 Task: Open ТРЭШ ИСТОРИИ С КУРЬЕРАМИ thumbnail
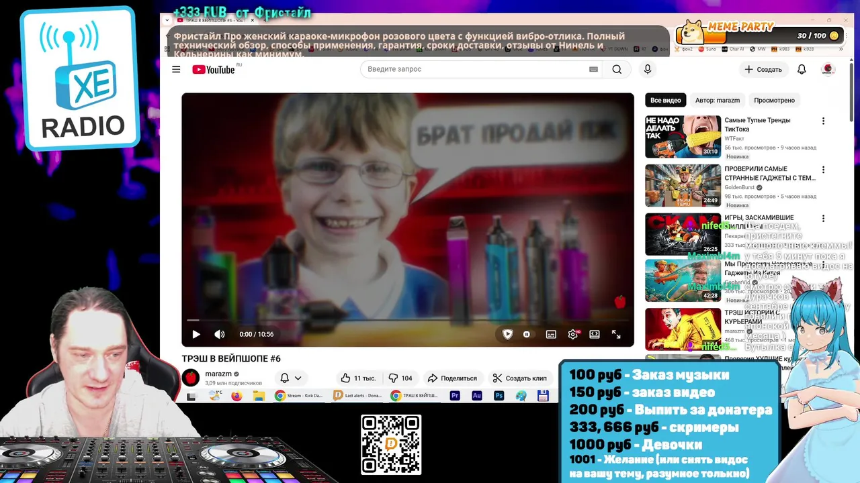click(683, 329)
